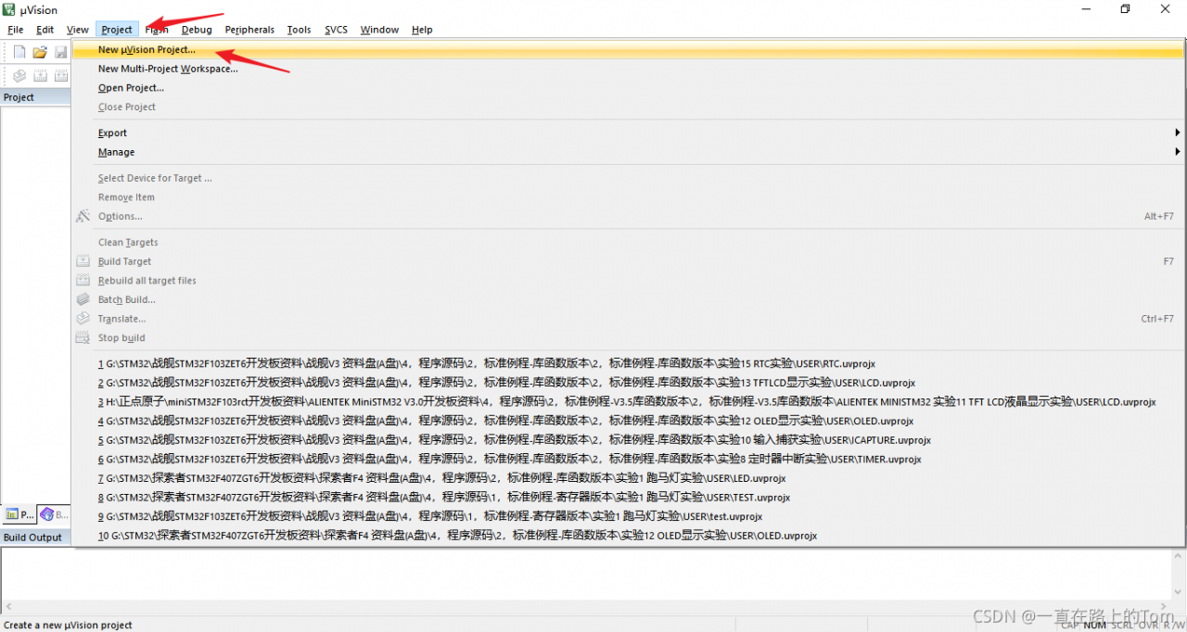Open the View menu
The width and height of the screenshot is (1187, 632).
click(78, 30)
